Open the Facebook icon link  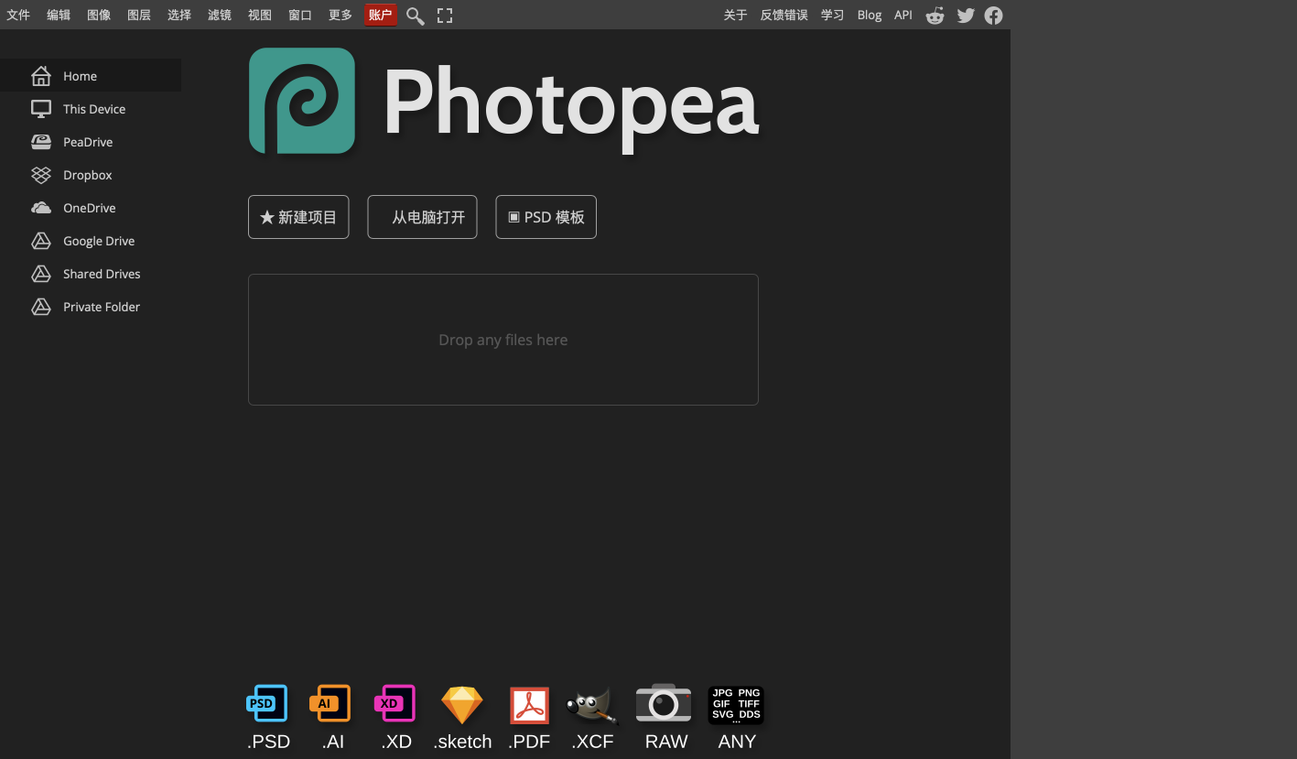pyautogui.click(x=993, y=16)
